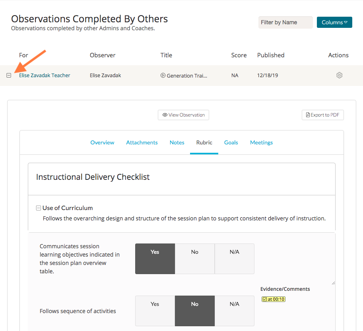Open the Meetings tab

pyautogui.click(x=261, y=142)
